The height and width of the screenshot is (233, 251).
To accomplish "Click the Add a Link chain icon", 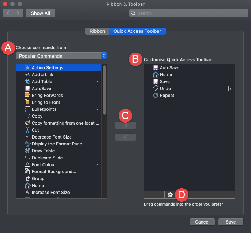I will point(27,74).
